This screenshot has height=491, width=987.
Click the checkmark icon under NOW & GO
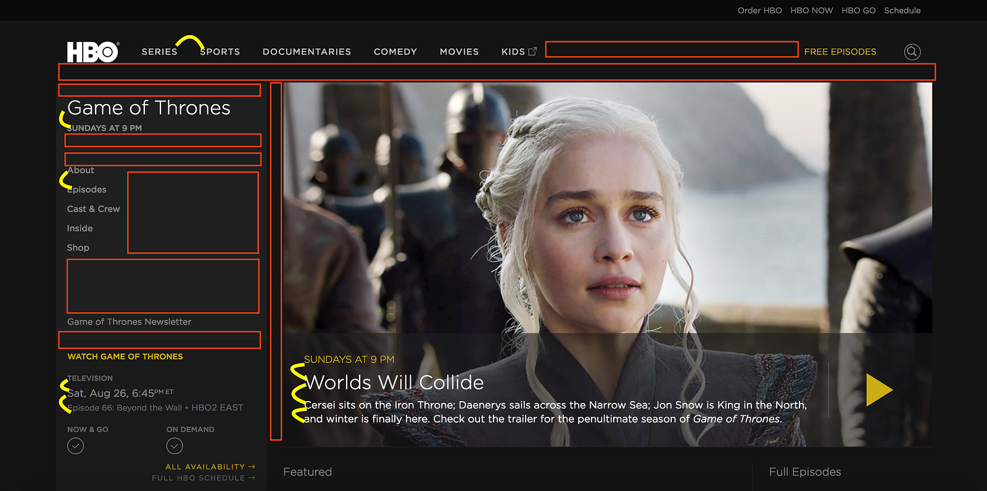click(x=75, y=445)
